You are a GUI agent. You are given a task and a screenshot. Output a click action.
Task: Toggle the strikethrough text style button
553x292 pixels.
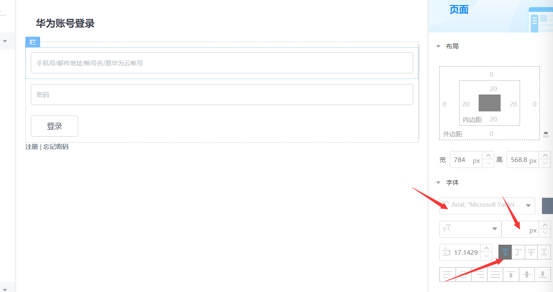[x=531, y=252]
